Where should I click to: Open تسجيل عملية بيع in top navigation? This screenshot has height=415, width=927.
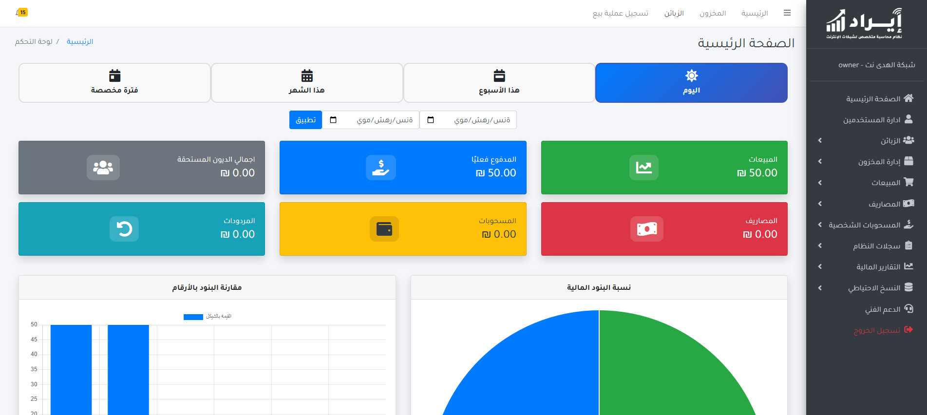click(x=620, y=13)
